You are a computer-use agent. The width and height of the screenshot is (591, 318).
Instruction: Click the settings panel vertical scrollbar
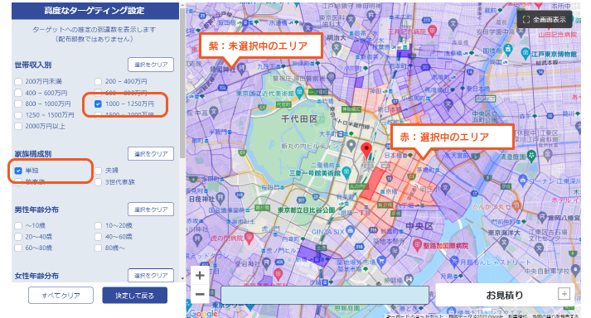(183, 83)
